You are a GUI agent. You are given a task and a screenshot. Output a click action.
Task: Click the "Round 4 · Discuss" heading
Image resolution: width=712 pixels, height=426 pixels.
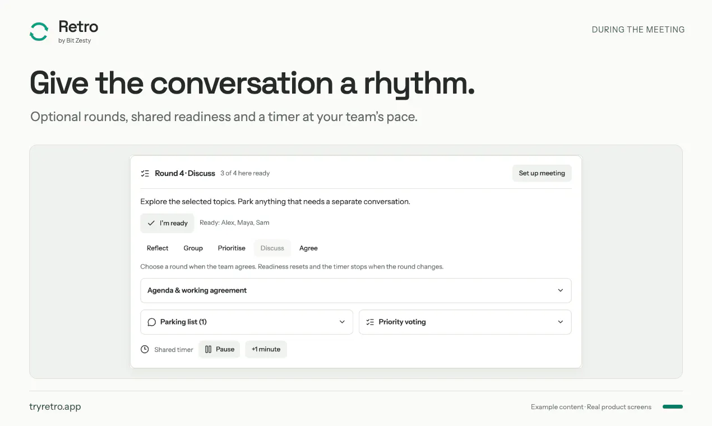(x=185, y=174)
